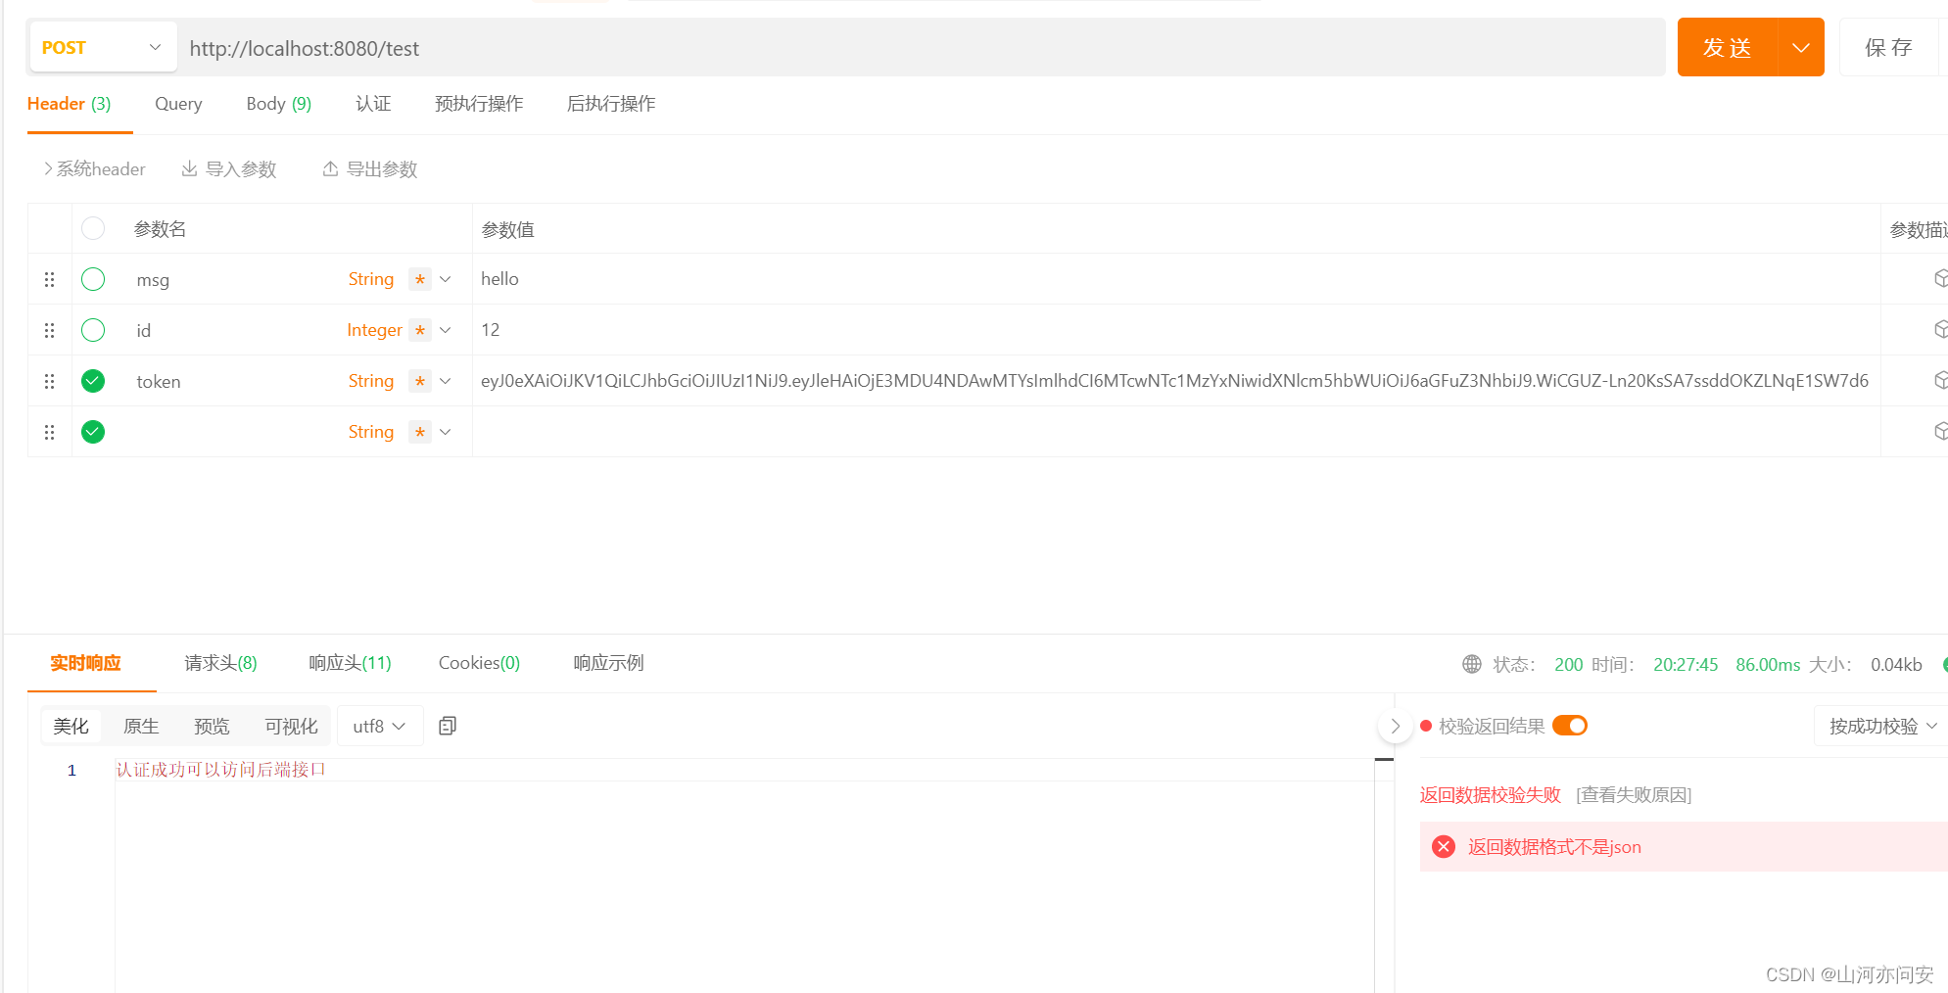The width and height of the screenshot is (1948, 993).
Task: Copy the response with the copy icon
Action: point(448,726)
